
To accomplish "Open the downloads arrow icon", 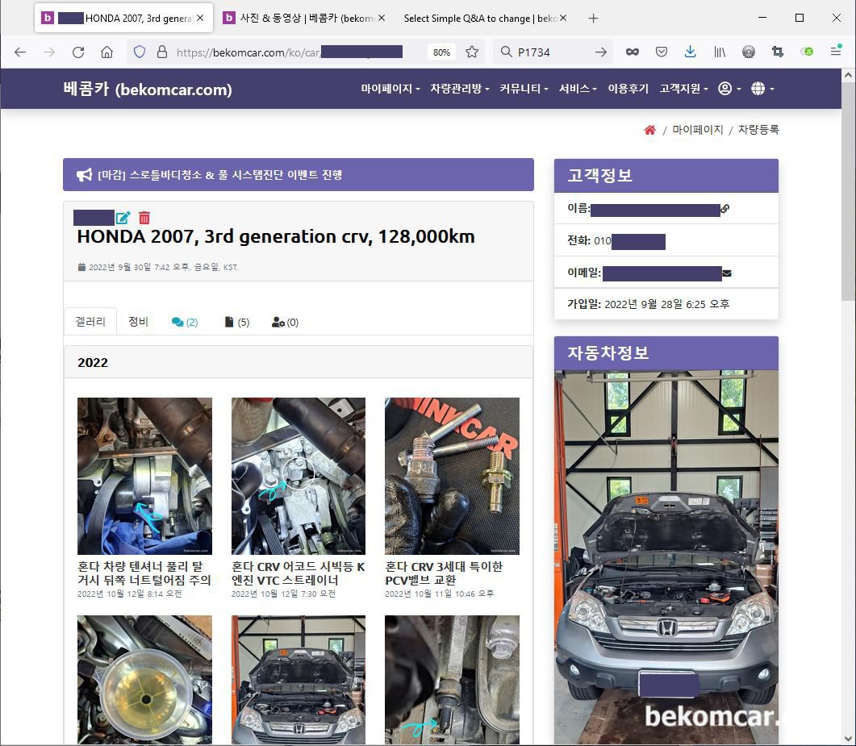I will click(690, 52).
